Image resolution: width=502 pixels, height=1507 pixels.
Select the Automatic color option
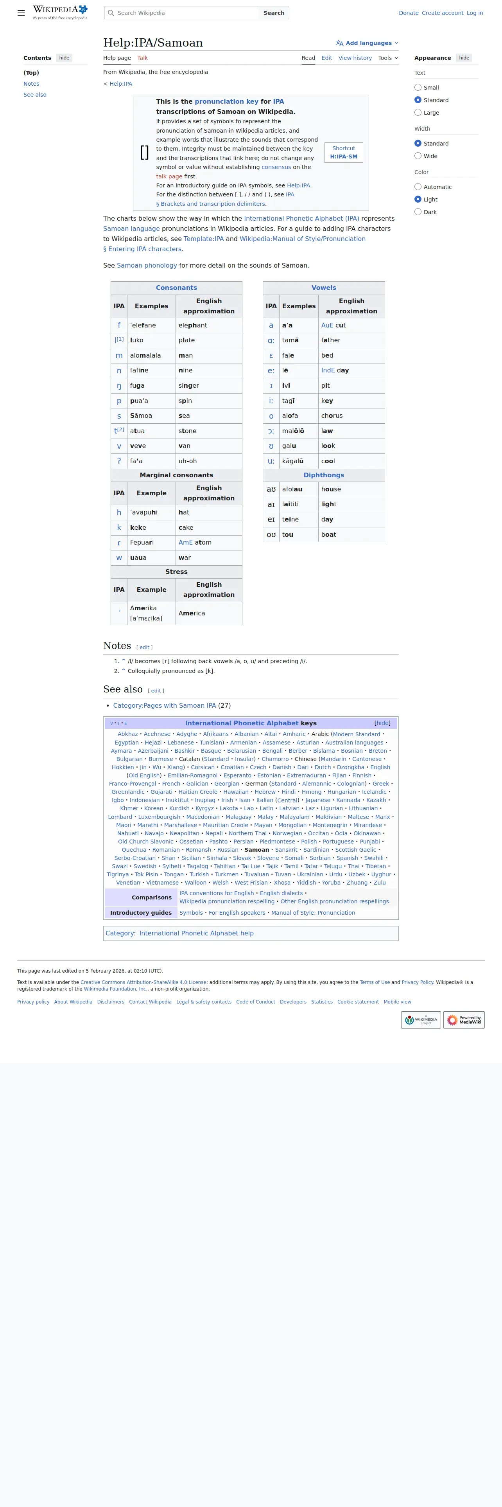[x=418, y=187]
